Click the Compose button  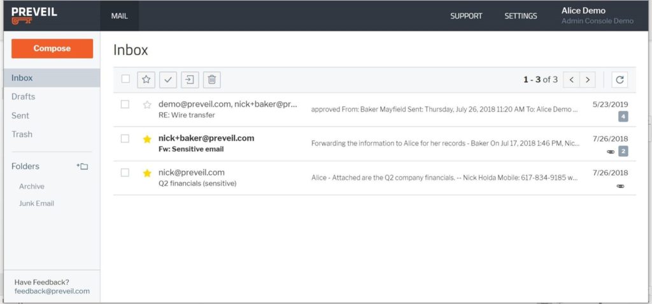(52, 48)
